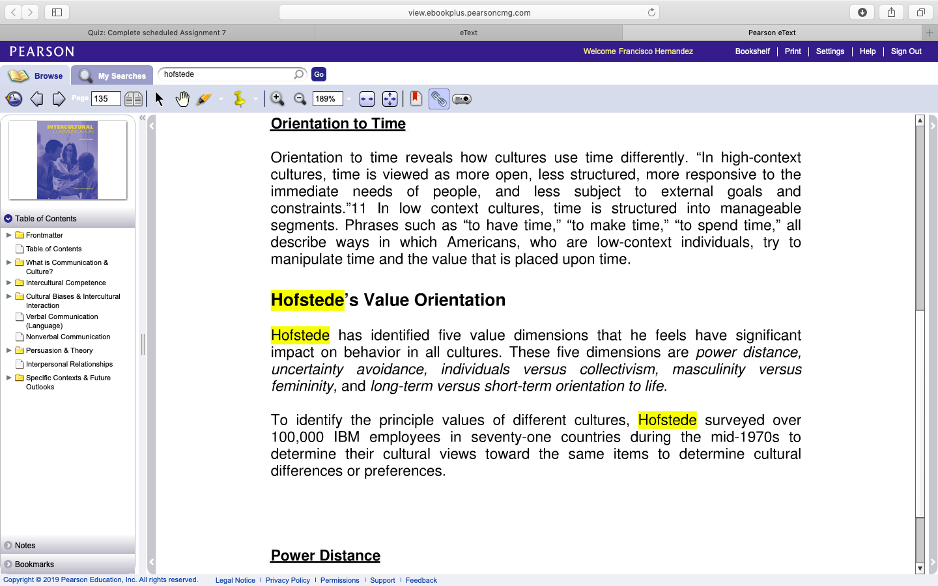Open the Privacy Policy link
Screen dimensions: 938x586
click(x=287, y=580)
